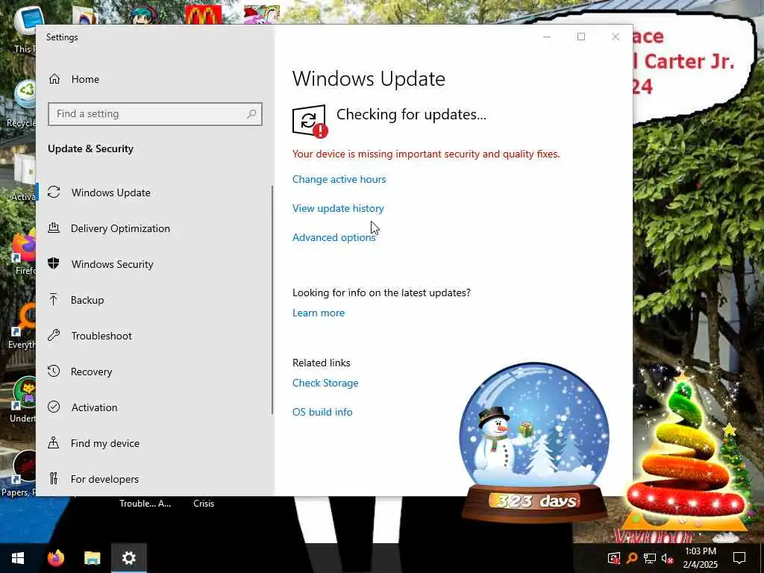
Task: Open View update history link
Action: 338,209
